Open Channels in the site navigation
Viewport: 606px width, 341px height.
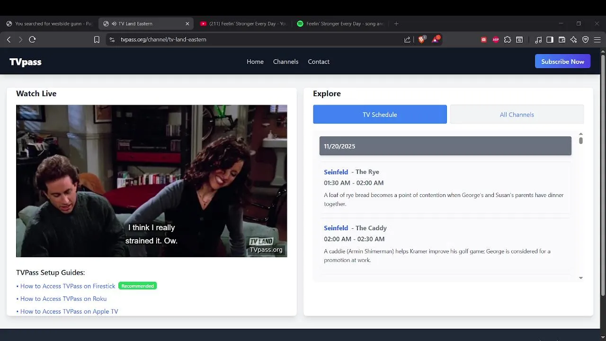285,62
